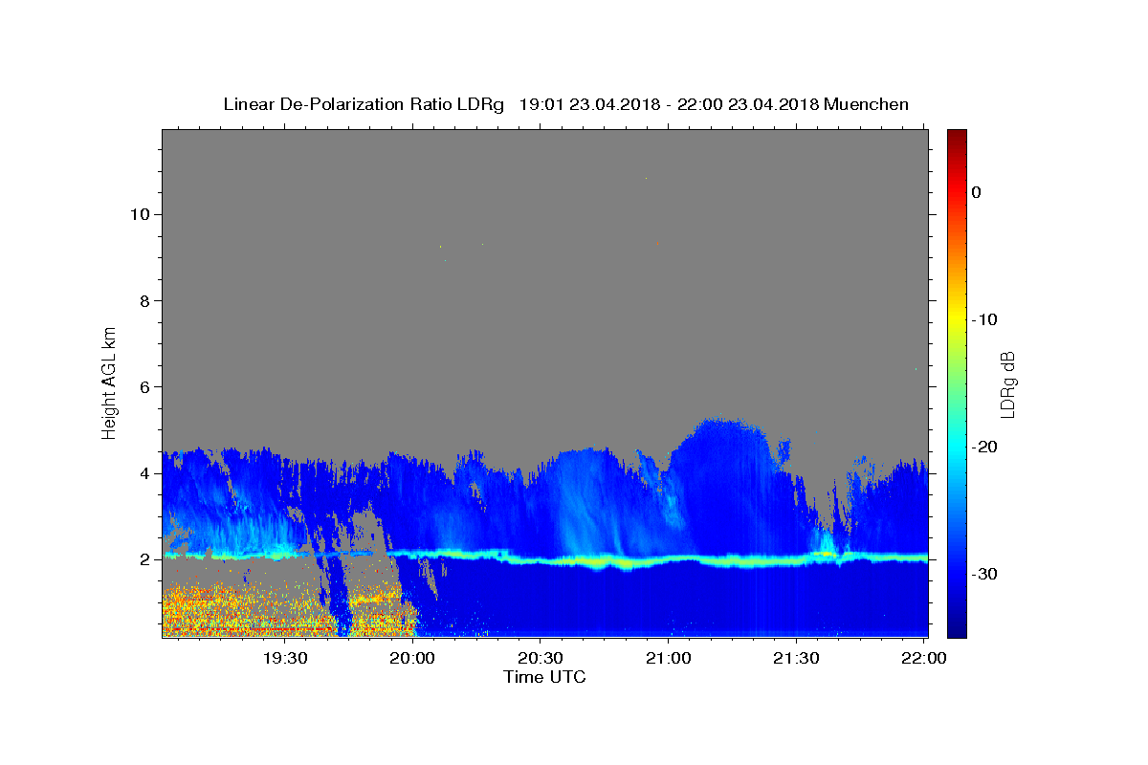The image size is (1148, 765).
Task: Click the colorbar tick label -20
Action: point(985,447)
